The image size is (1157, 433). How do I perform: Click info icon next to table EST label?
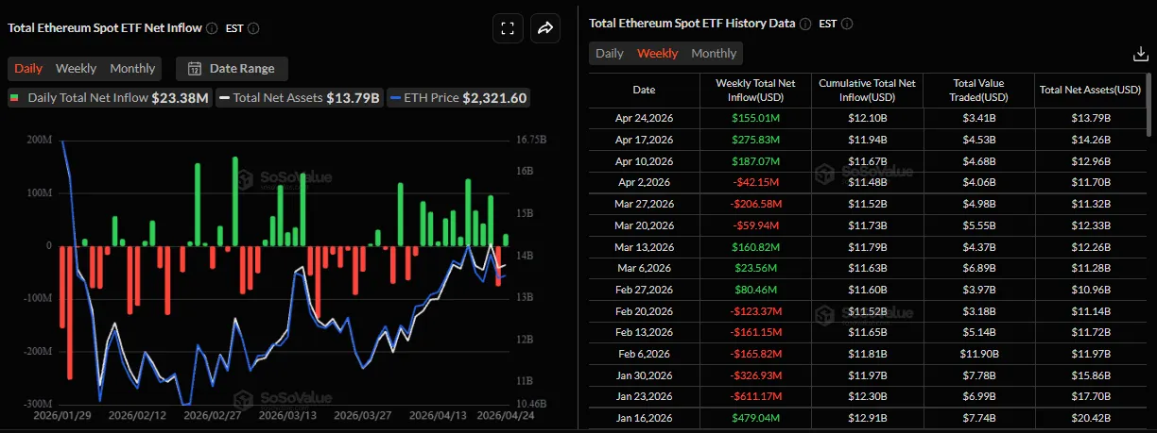click(x=846, y=24)
